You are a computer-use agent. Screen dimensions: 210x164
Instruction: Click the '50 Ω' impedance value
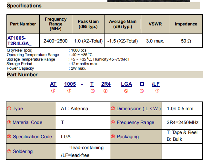(186, 41)
